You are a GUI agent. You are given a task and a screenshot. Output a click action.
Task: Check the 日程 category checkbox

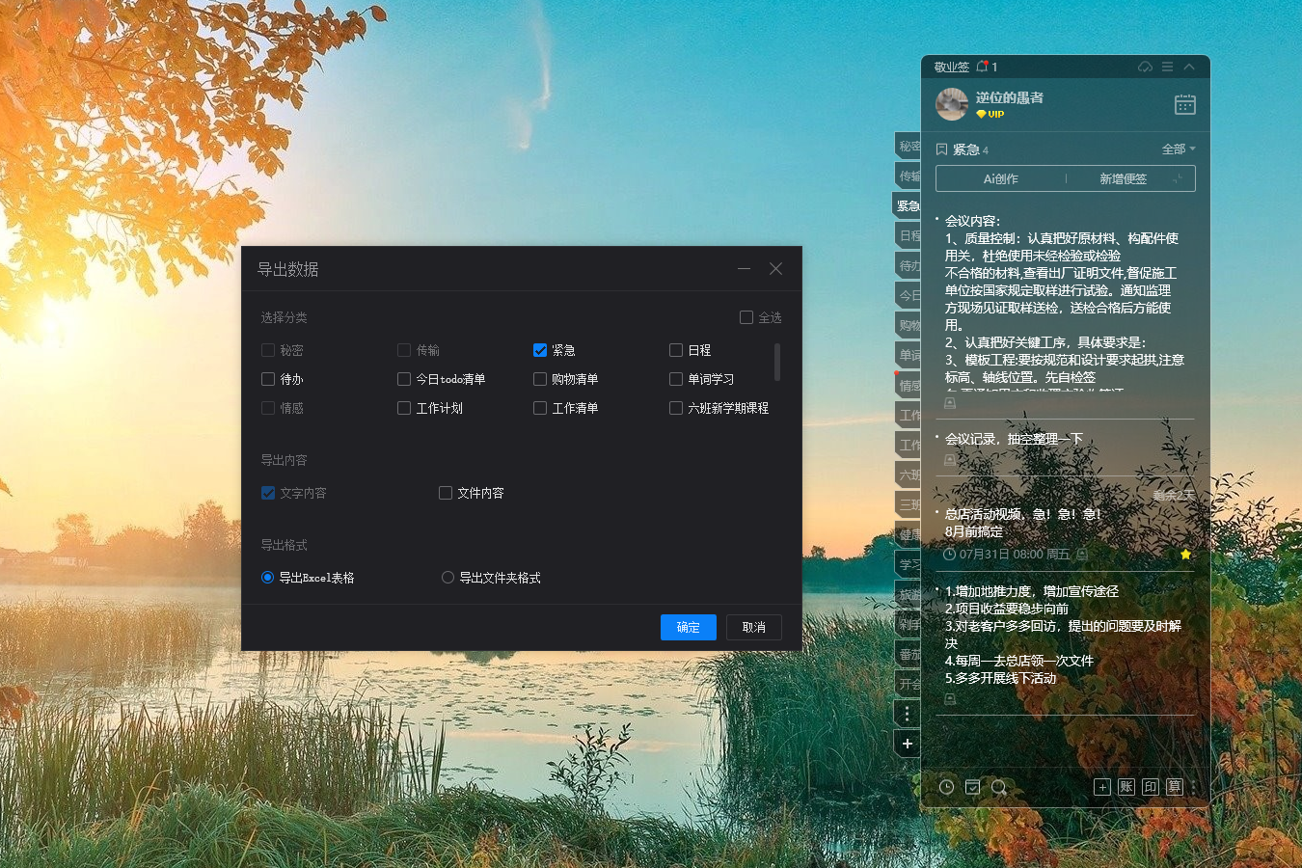pyautogui.click(x=676, y=350)
